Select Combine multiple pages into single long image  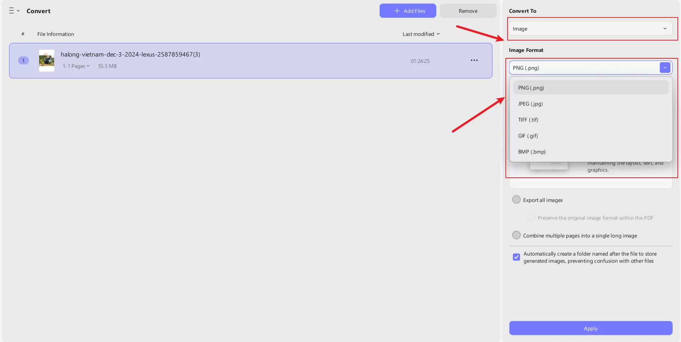point(516,235)
